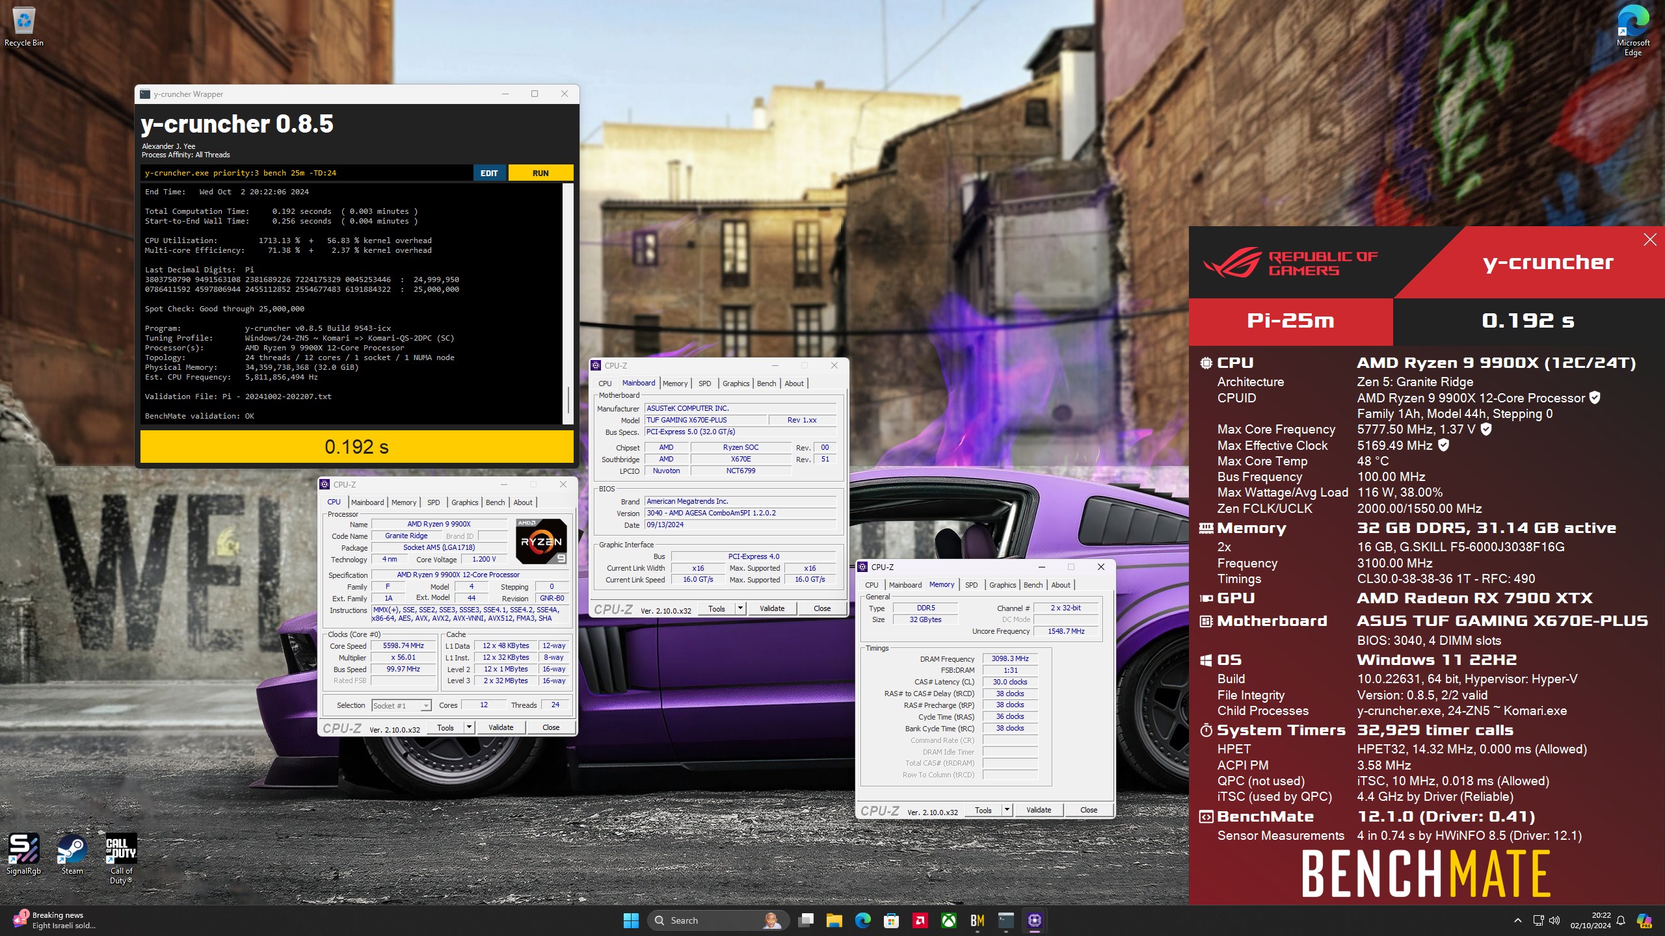Click Validate in CPU-Z Memory window
This screenshot has width=1665, height=936.
coord(1039,810)
